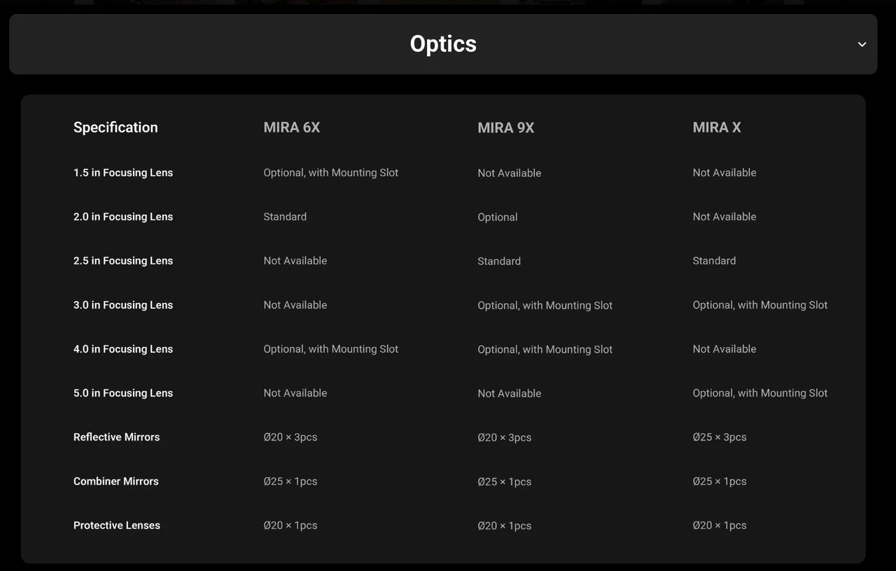Click the 2.5 in Focusing Lens row label
The height and width of the screenshot is (571, 896).
click(x=123, y=261)
